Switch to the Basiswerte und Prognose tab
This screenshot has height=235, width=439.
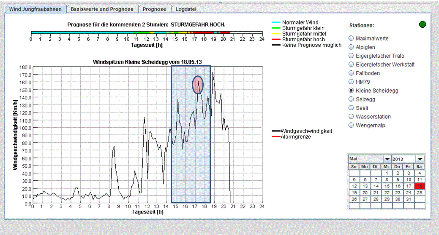tap(102, 9)
